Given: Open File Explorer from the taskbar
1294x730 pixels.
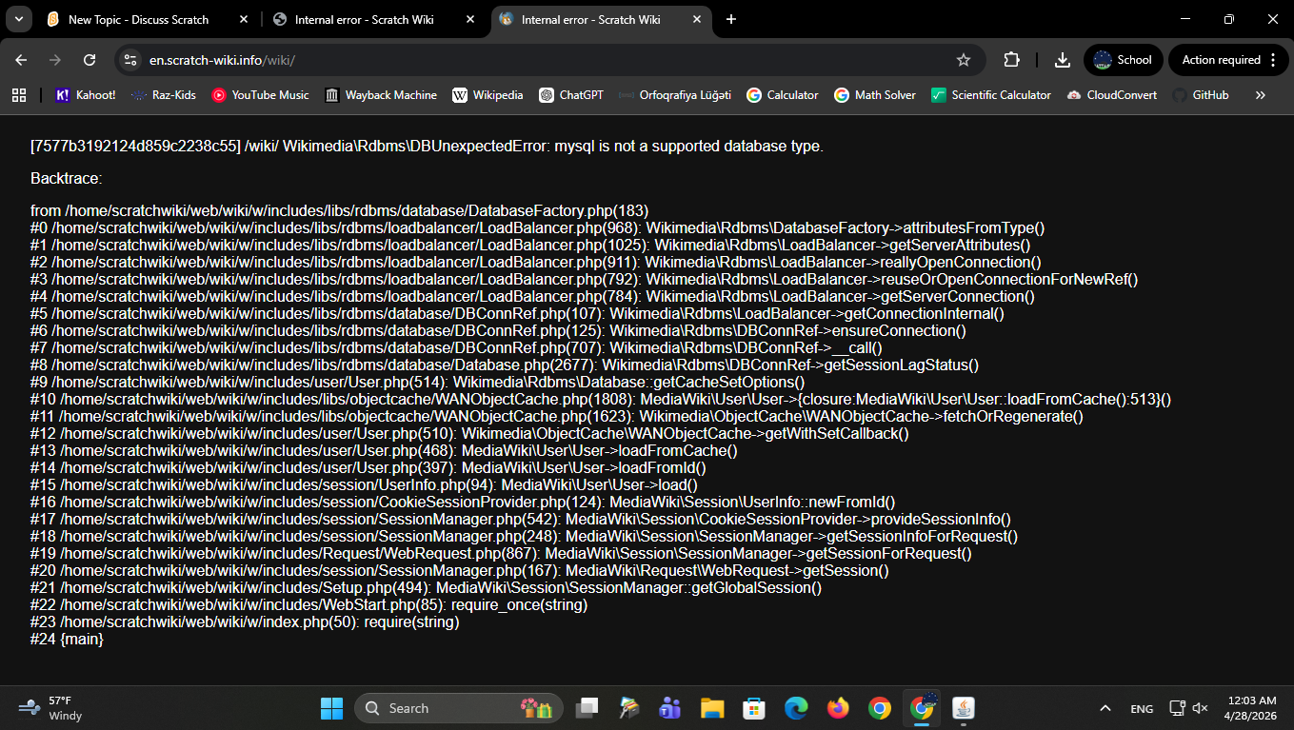Looking at the screenshot, I should [x=712, y=708].
